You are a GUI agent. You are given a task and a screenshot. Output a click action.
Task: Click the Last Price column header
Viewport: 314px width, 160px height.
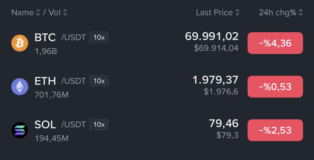pyautogui.click(x=214, y=12)
